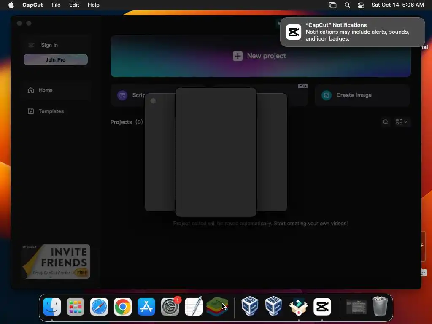This screenshot has width=432, height=324.
Task: Sign in to CapCut account
Action: (x=49, y=45)
